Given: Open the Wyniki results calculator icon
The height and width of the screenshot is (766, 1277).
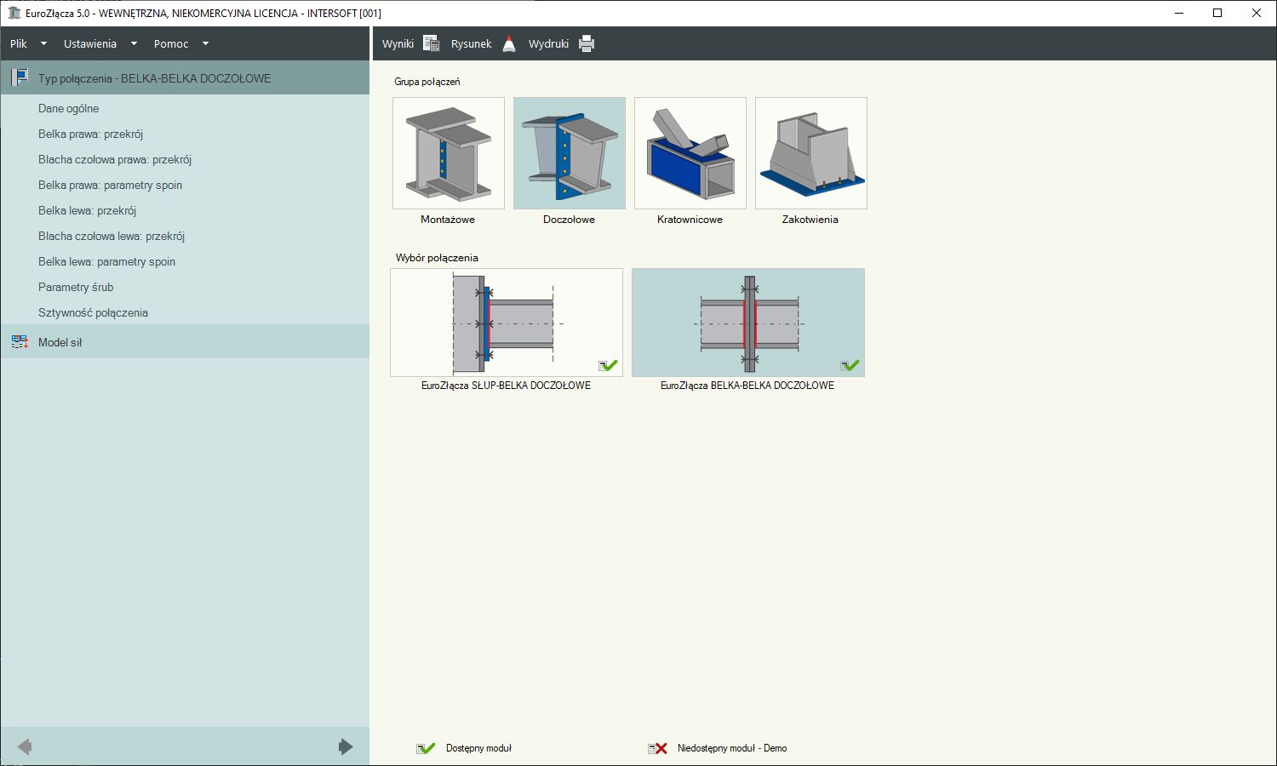Looking at the screenshot, I should (432, 43).
